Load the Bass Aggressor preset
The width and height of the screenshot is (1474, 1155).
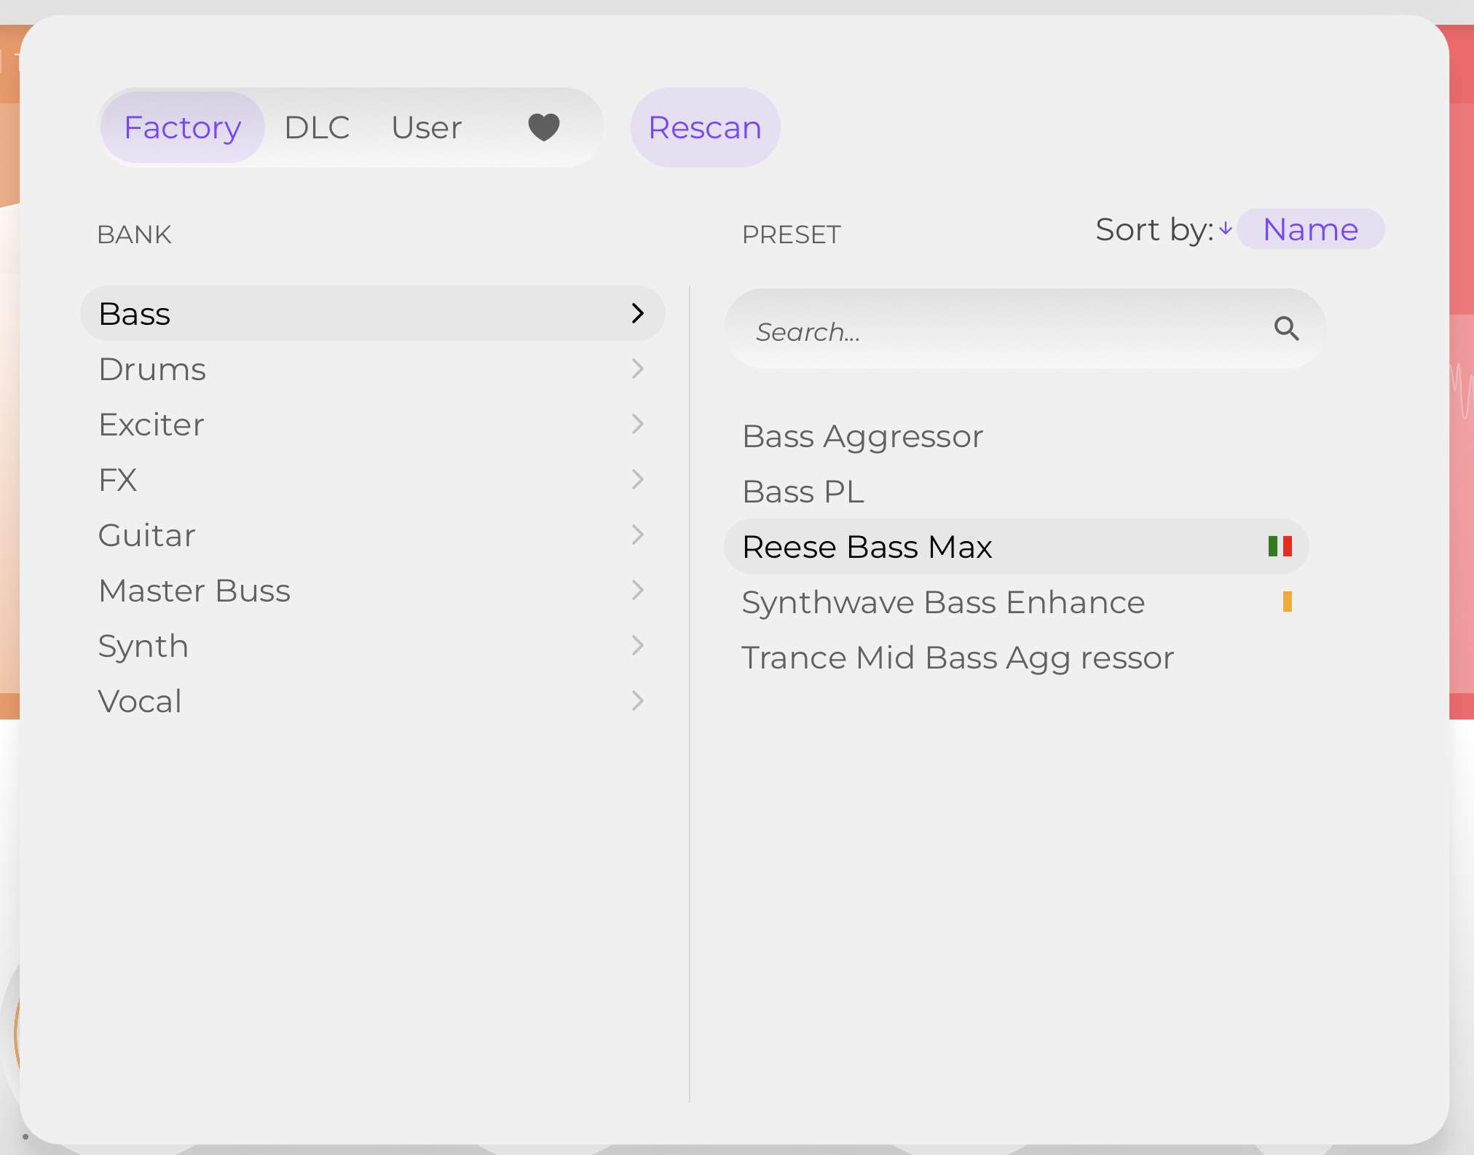[1017, 435]
